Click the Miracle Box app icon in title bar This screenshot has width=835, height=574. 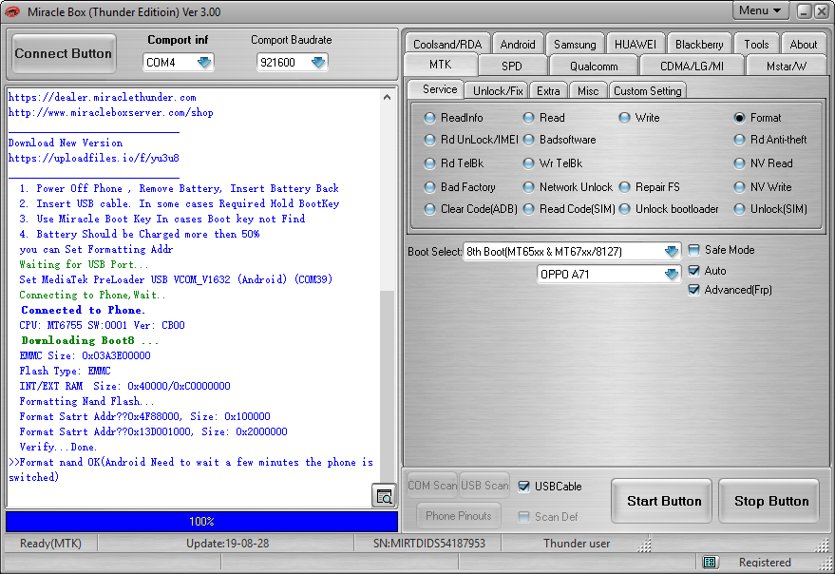(12, 11)
